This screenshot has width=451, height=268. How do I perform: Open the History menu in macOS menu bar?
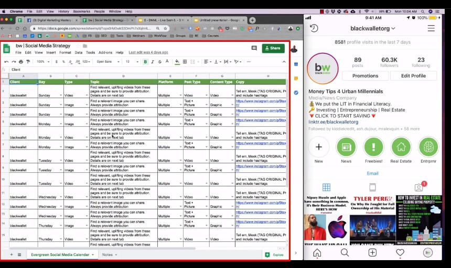63,12
